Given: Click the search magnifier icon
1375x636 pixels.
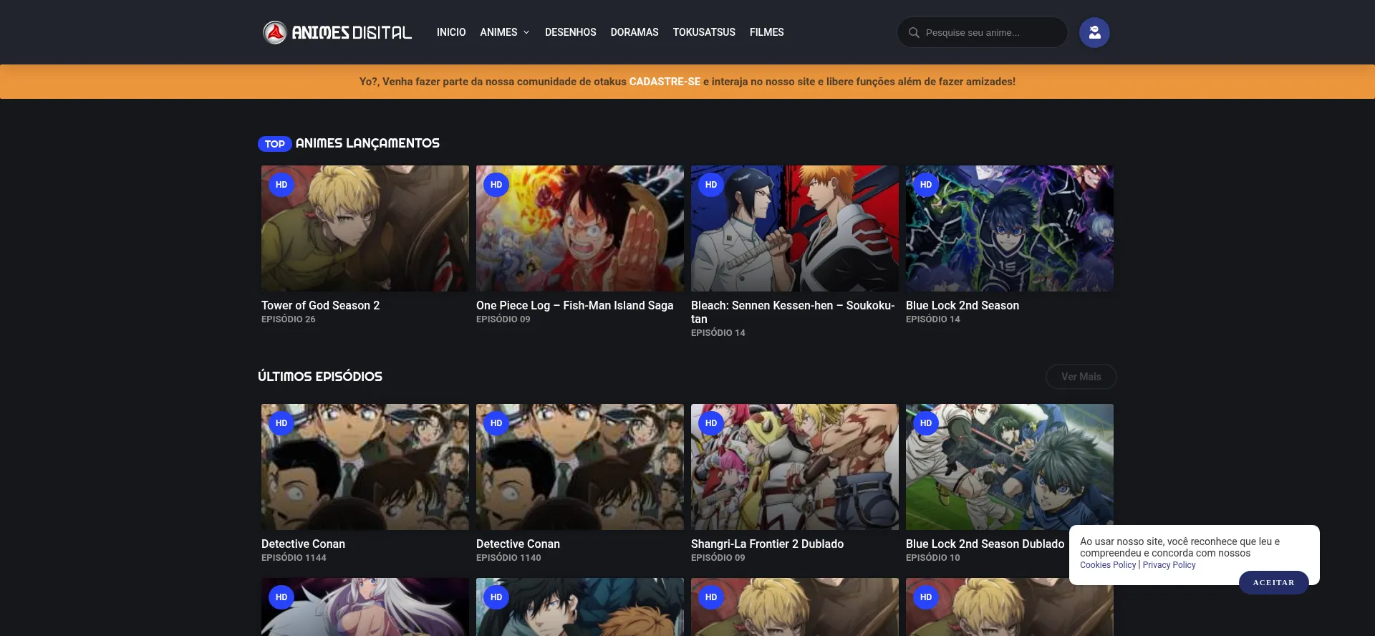Looking at the screenshot, I should [914, 32].
